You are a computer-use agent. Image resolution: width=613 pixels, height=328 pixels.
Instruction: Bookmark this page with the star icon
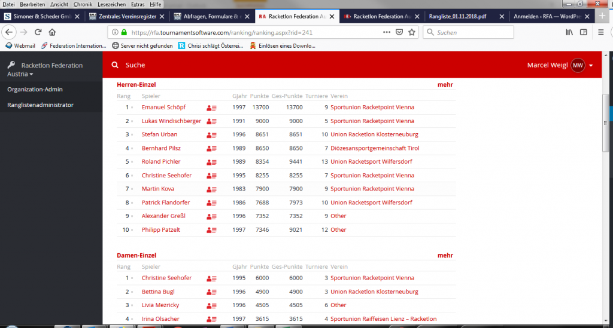(412, 32)
